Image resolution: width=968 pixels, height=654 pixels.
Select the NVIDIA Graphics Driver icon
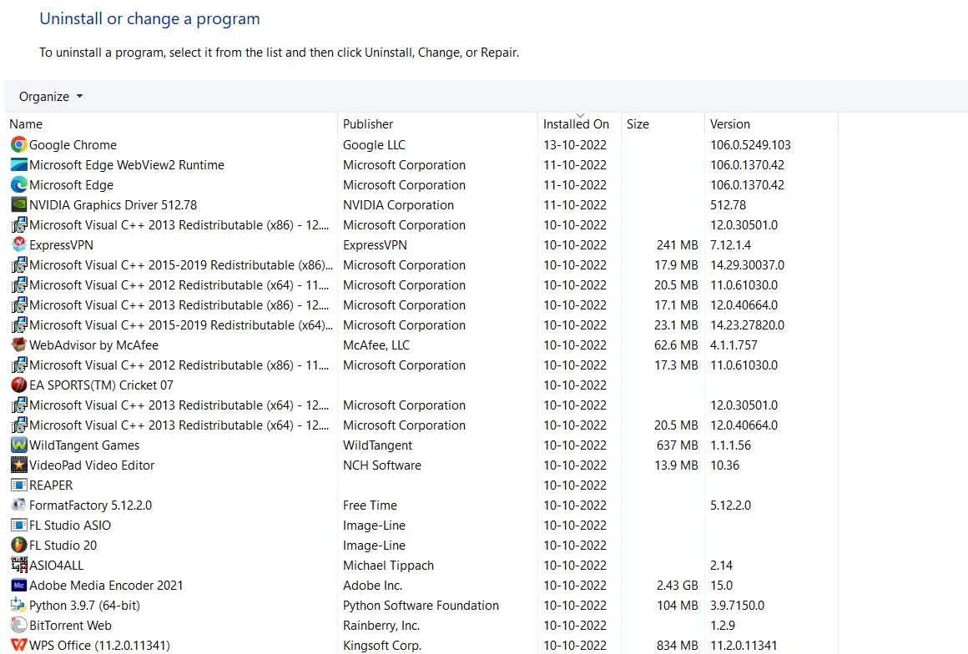click(x=18, y=204)
